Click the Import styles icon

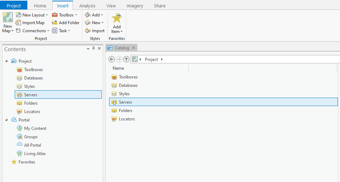[88, 31]
